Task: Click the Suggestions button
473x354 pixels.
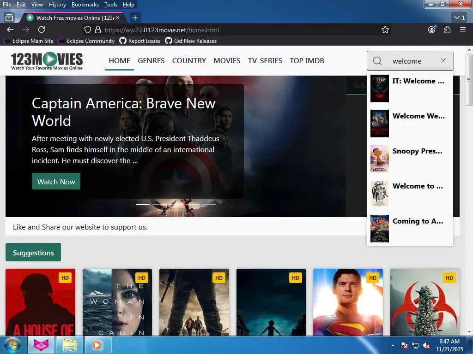Action: click(x=33, y=253)
